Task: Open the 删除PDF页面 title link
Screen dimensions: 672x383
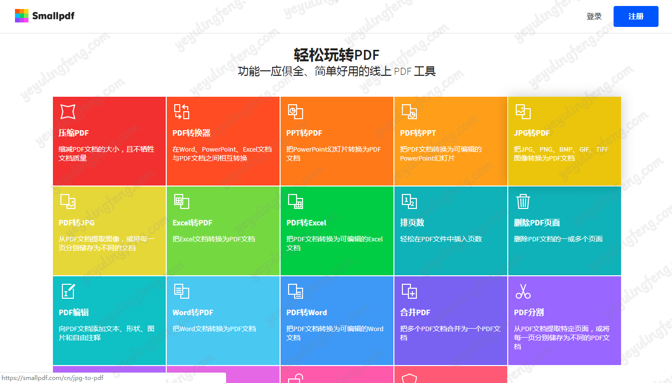Action: coord(537,223)
